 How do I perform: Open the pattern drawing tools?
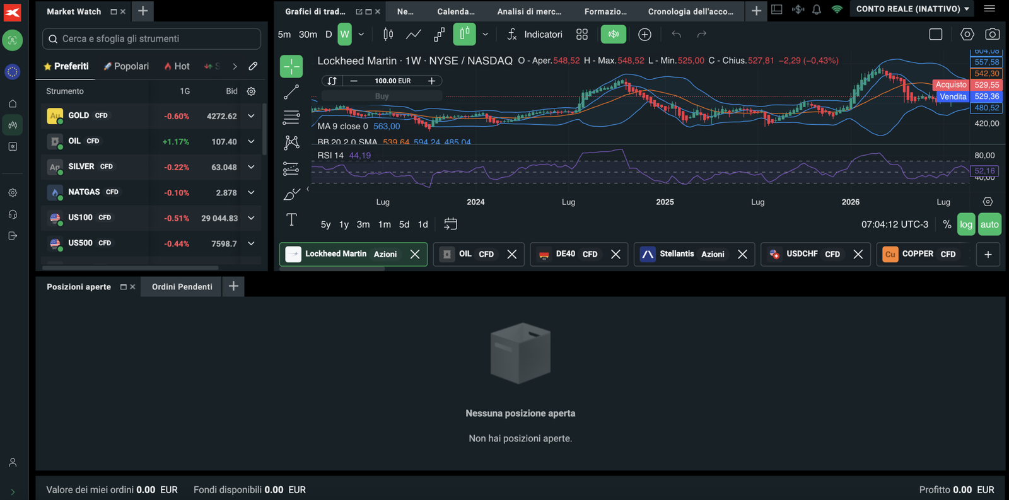(x=291, y=142)
